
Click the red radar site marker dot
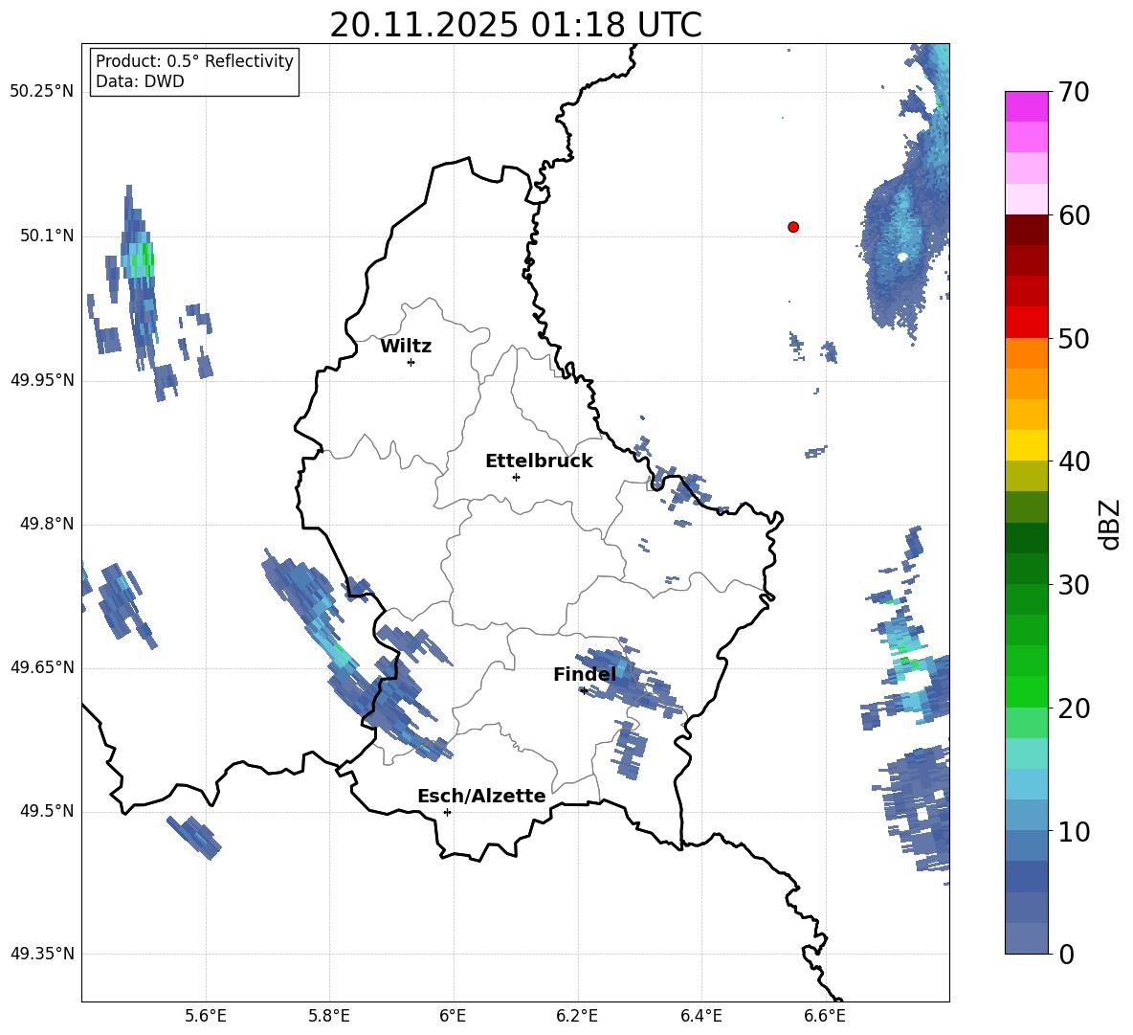click(x=793, y=227)
